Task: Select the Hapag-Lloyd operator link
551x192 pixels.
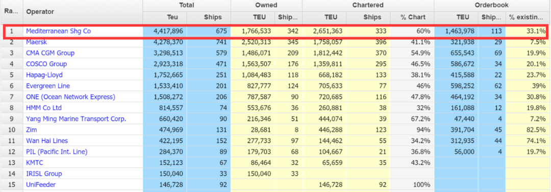Action: (44, 75)
